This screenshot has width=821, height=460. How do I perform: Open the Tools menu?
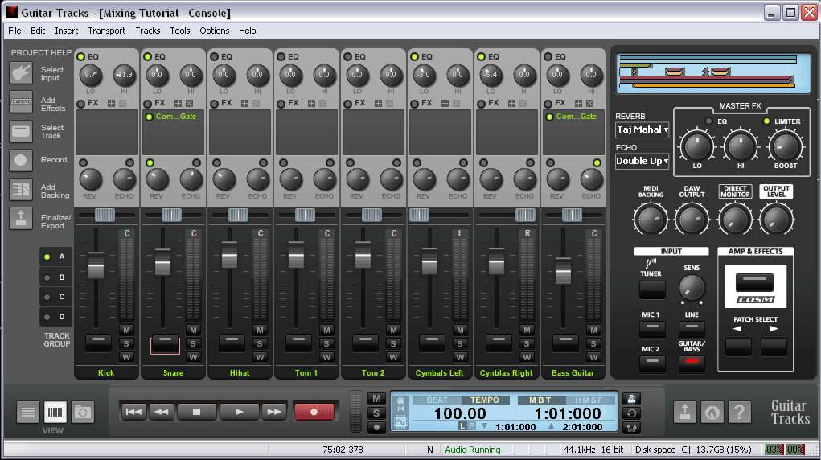tap(180, 31)
